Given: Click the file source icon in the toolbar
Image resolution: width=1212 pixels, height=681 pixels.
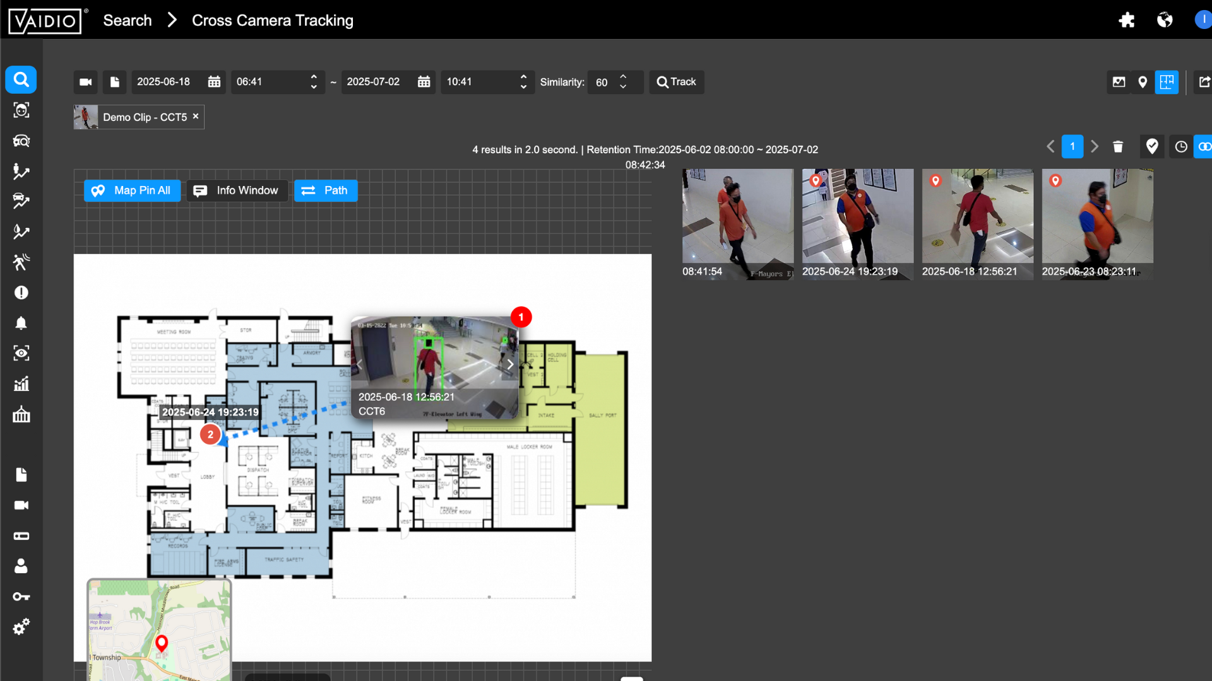Looking at the screenshot, I should click(115, 82).
